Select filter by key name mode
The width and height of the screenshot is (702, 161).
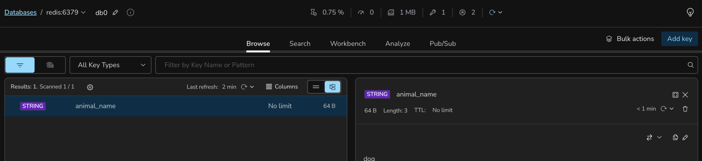pos(20,65)
